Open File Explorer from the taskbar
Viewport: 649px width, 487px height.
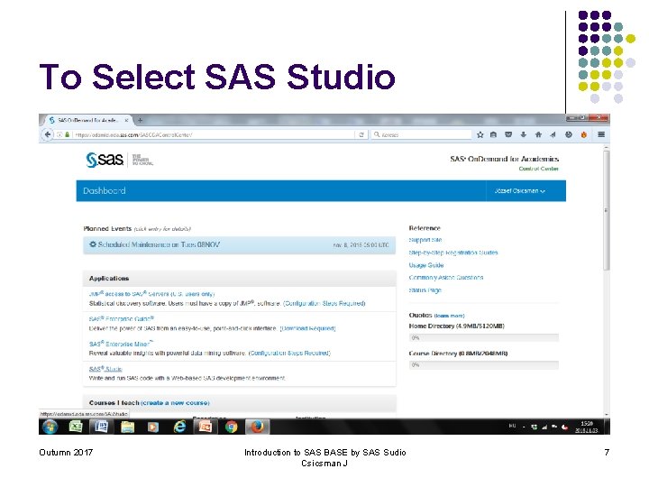click(x=127, y=427)
